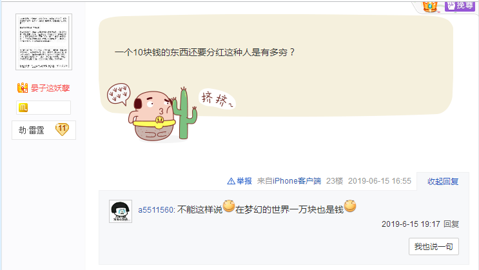This screenshot has width=479, height=270.
Task: Click the 来自iPhone客户端 source link
Action: [289, 181]
